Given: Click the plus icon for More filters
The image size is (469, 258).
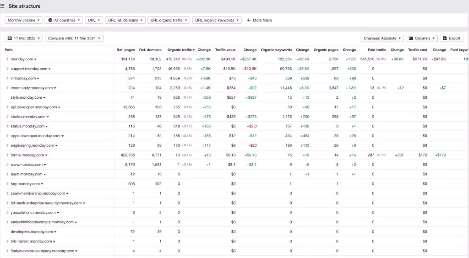Looking at the screenshot, I should [x=249, y=20].
